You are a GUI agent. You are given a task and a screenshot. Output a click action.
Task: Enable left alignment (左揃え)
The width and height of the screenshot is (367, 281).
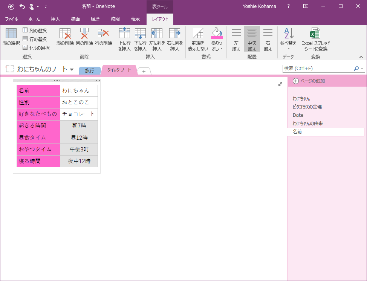tap(236, 39)
